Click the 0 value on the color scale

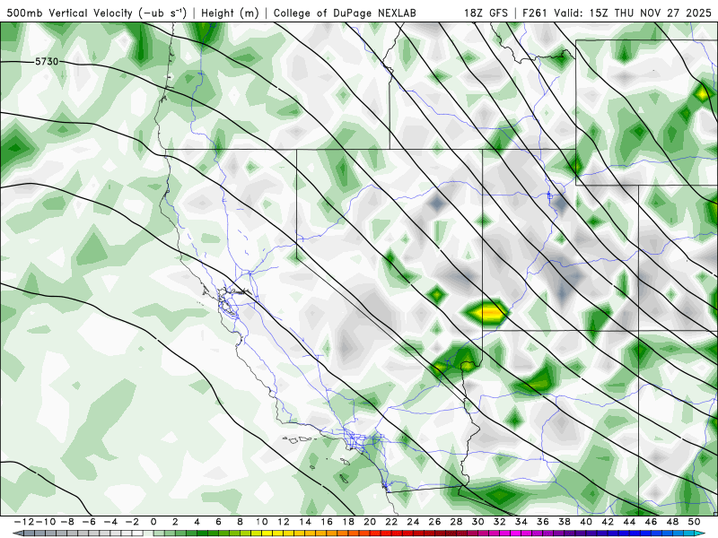click(x=153, y=522)
